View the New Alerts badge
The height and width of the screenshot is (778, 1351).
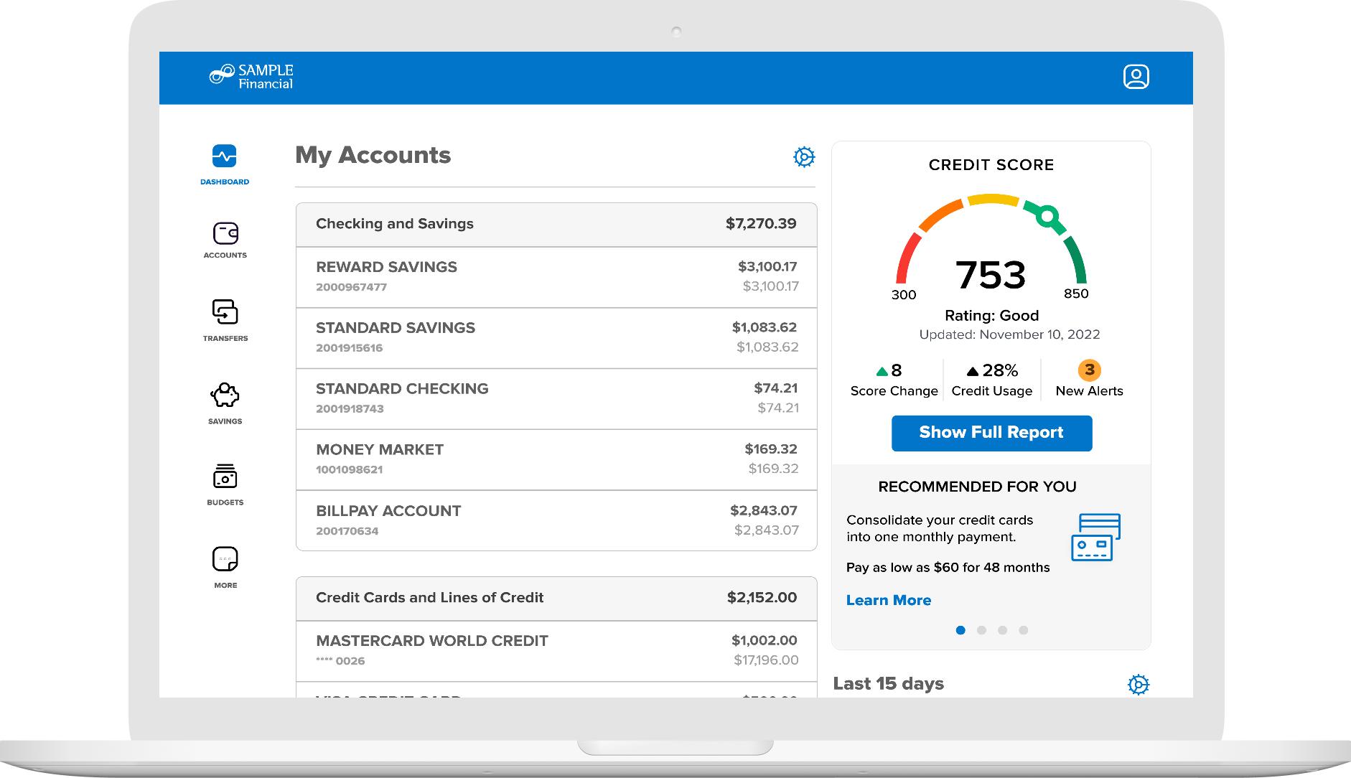tap(1089, 370)
